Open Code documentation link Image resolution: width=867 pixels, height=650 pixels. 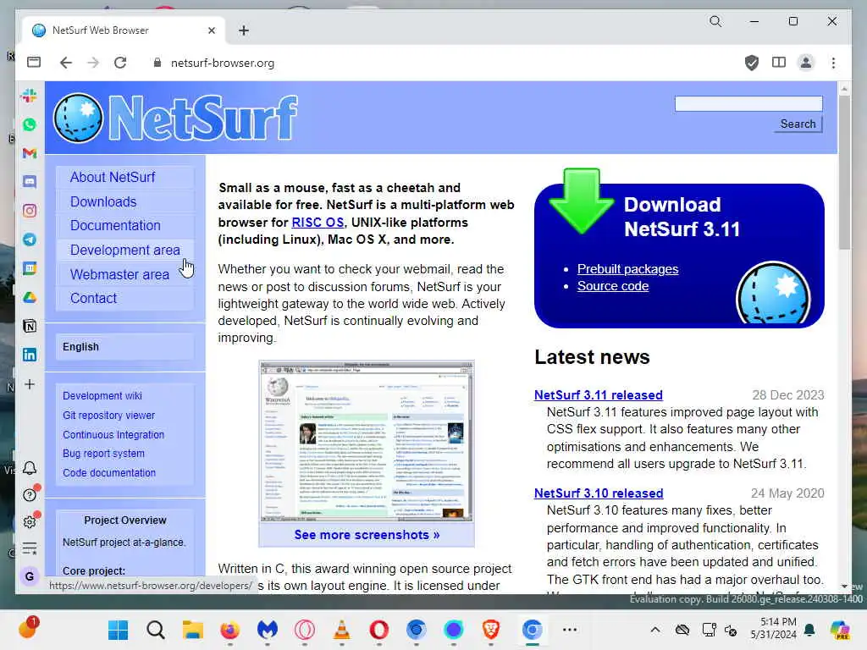109,472
